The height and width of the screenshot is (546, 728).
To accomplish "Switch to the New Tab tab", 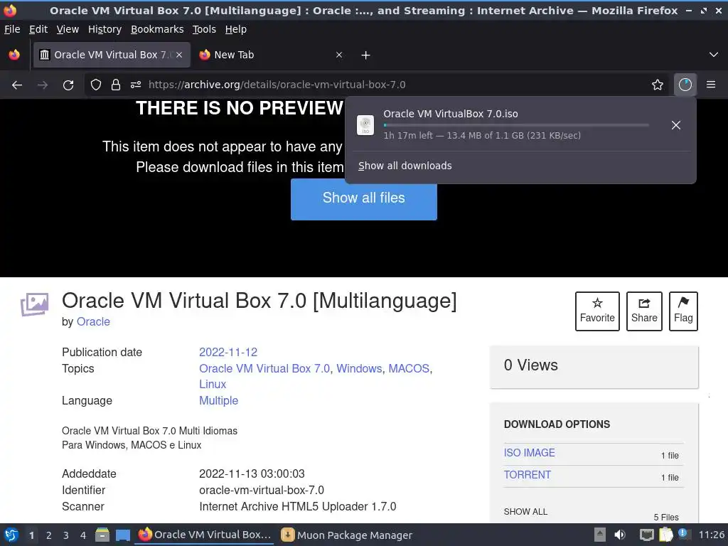I will (272, 55).
